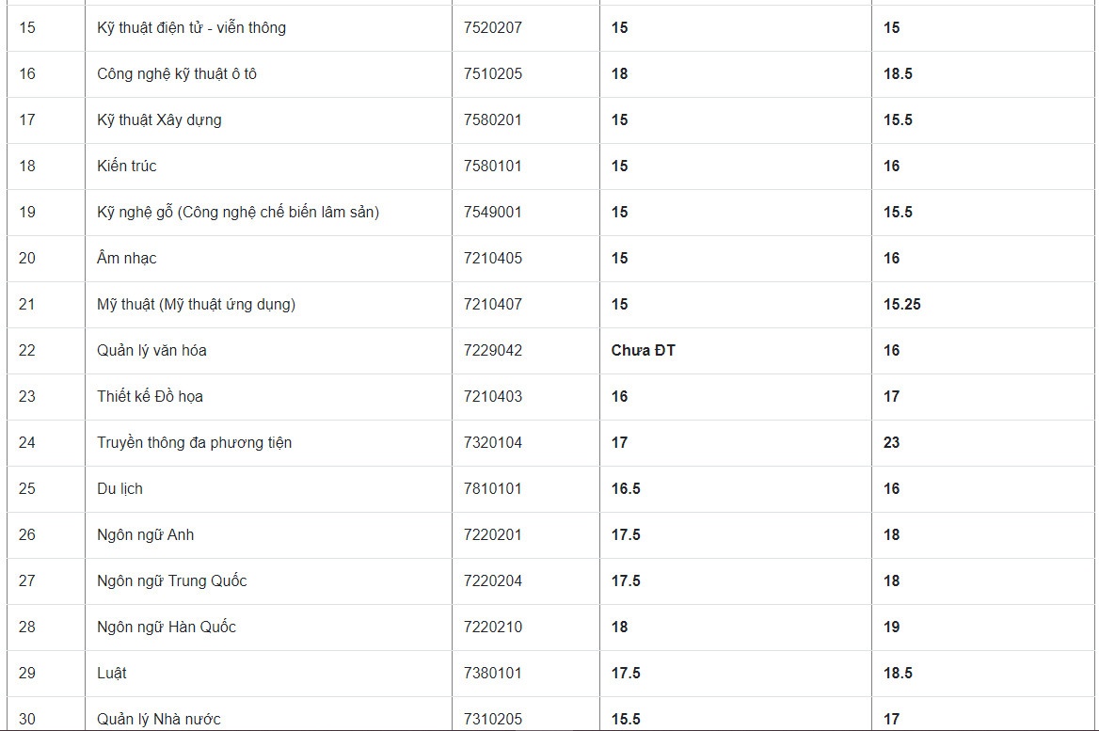The width and height of the screenshot is (1099, 731).
Task: Select major code 7220204
Action: pyautogui.click(x=492, y=580)
